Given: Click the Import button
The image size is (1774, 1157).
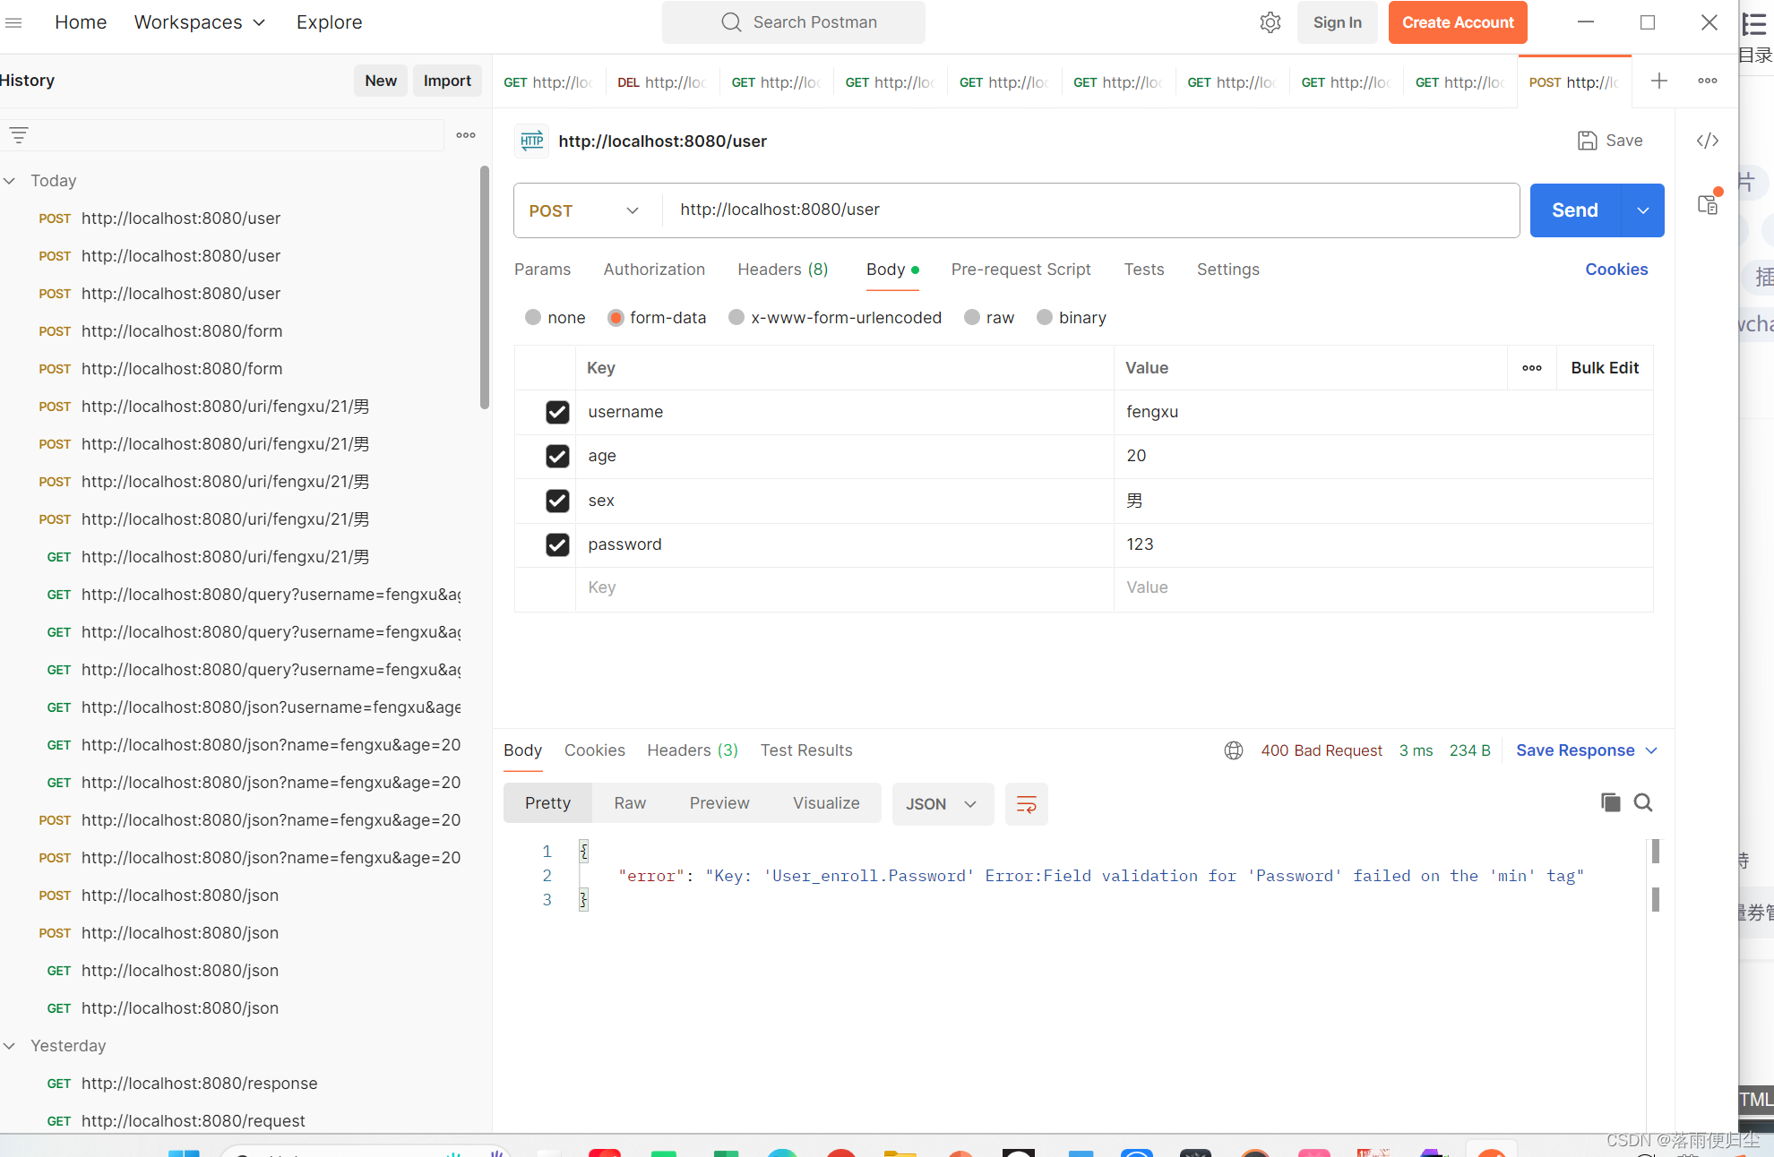Looking at the screenshot, I should pyautogui.click(x=447, y=81).
